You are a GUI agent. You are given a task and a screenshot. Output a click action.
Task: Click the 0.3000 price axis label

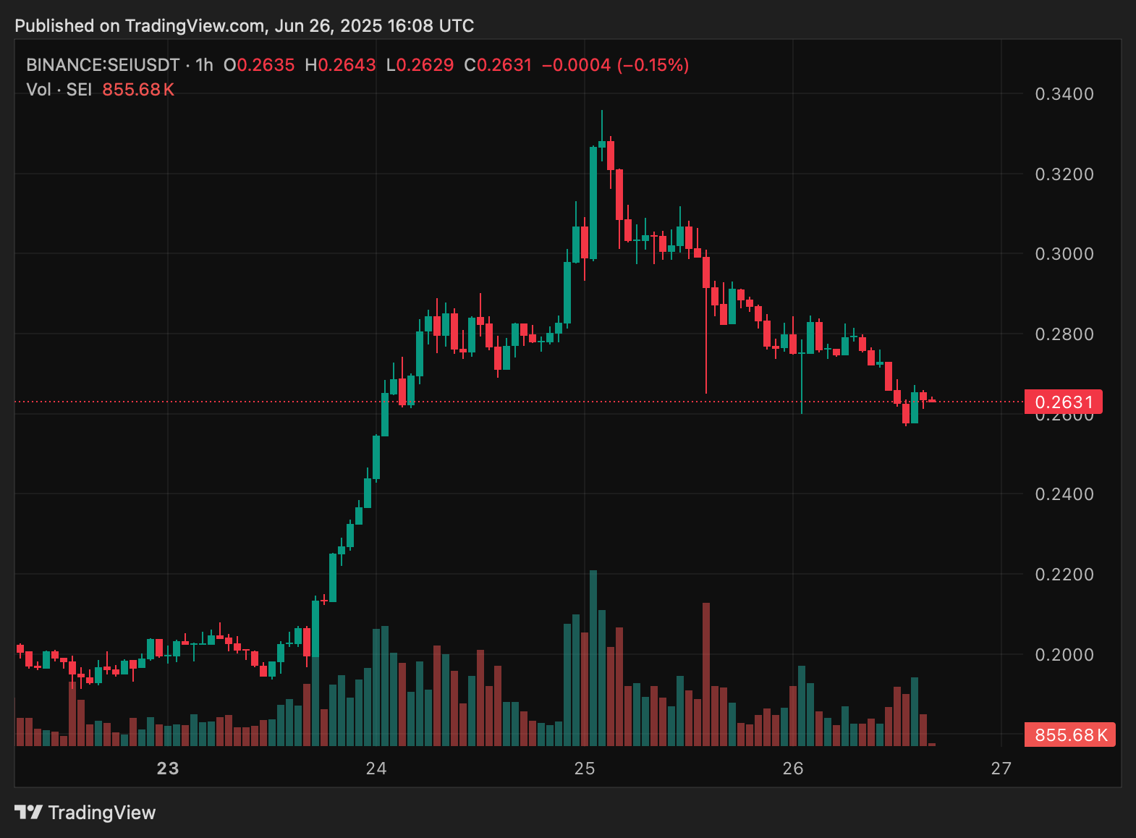point(1064,254)
